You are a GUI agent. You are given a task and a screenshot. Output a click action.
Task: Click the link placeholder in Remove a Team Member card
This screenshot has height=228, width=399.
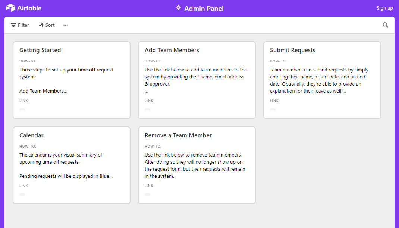(148, 195)
